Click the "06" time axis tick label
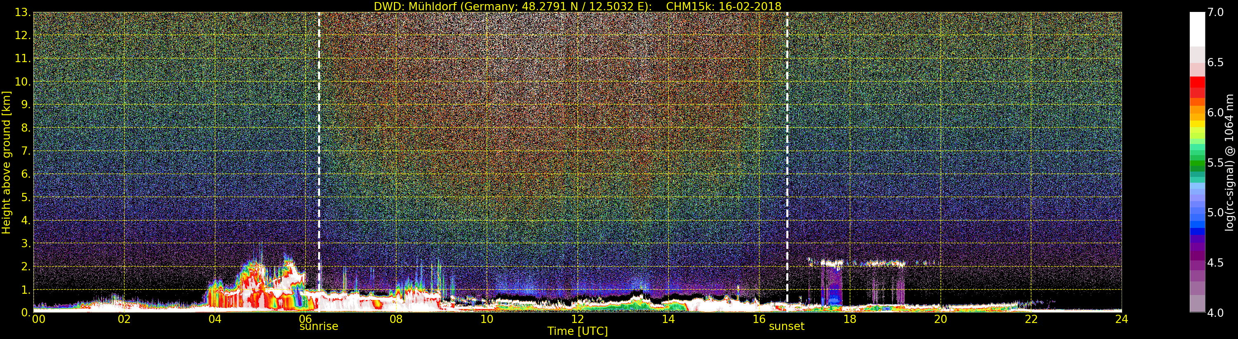Image resolution: width=1238 pixels, height=339 pixels. click(x=306, y=319)
